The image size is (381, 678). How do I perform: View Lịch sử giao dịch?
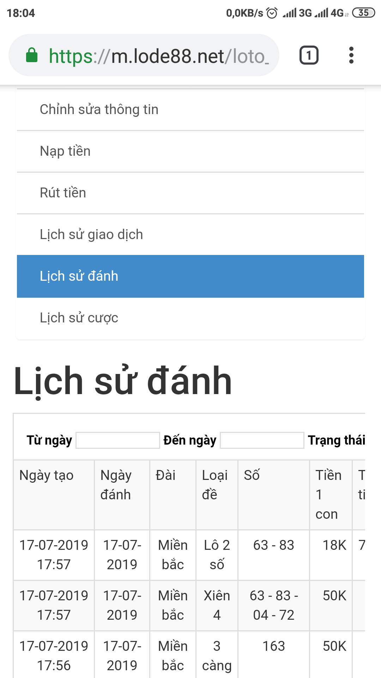pyautogui.click(x=190, y=235)
